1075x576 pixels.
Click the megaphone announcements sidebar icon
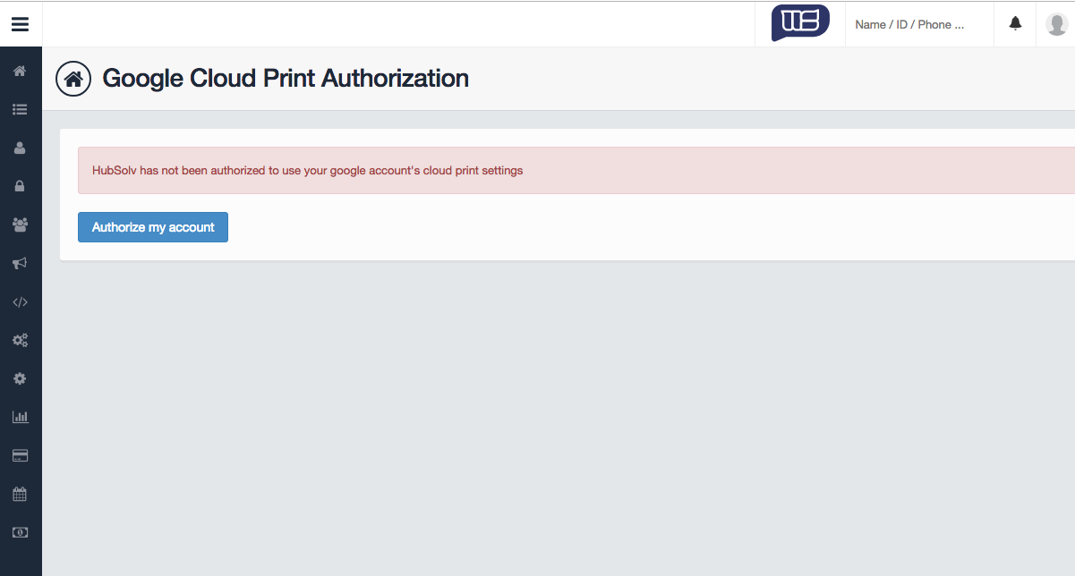click(x=20, y=263)
